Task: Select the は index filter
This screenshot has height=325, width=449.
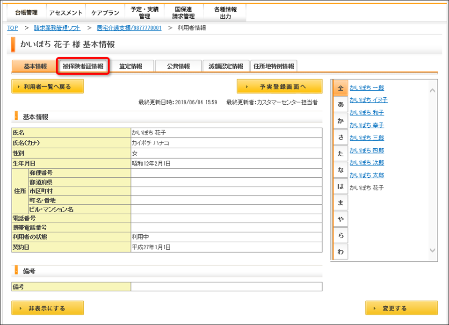Action: pos(340,186)
